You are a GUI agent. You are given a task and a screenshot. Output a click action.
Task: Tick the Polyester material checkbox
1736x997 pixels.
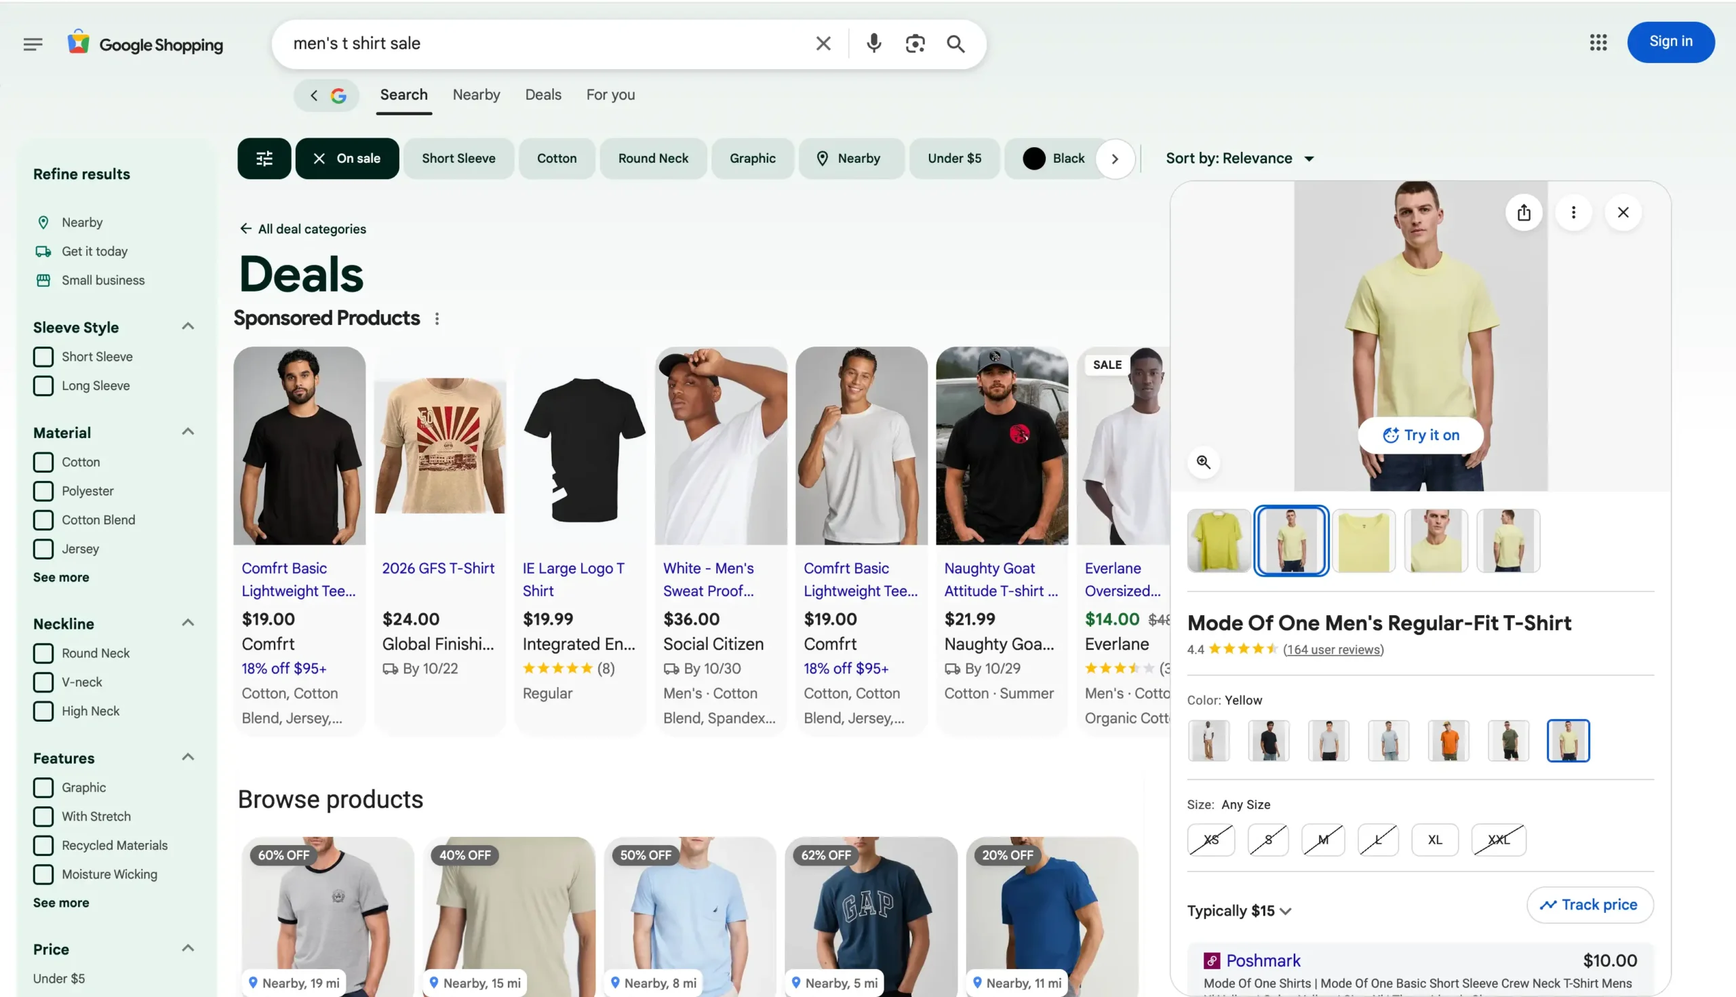tap(43, 490)
